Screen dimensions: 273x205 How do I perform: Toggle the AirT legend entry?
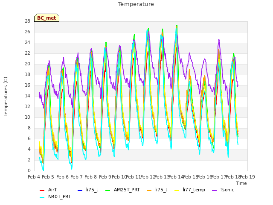point(48,190)
